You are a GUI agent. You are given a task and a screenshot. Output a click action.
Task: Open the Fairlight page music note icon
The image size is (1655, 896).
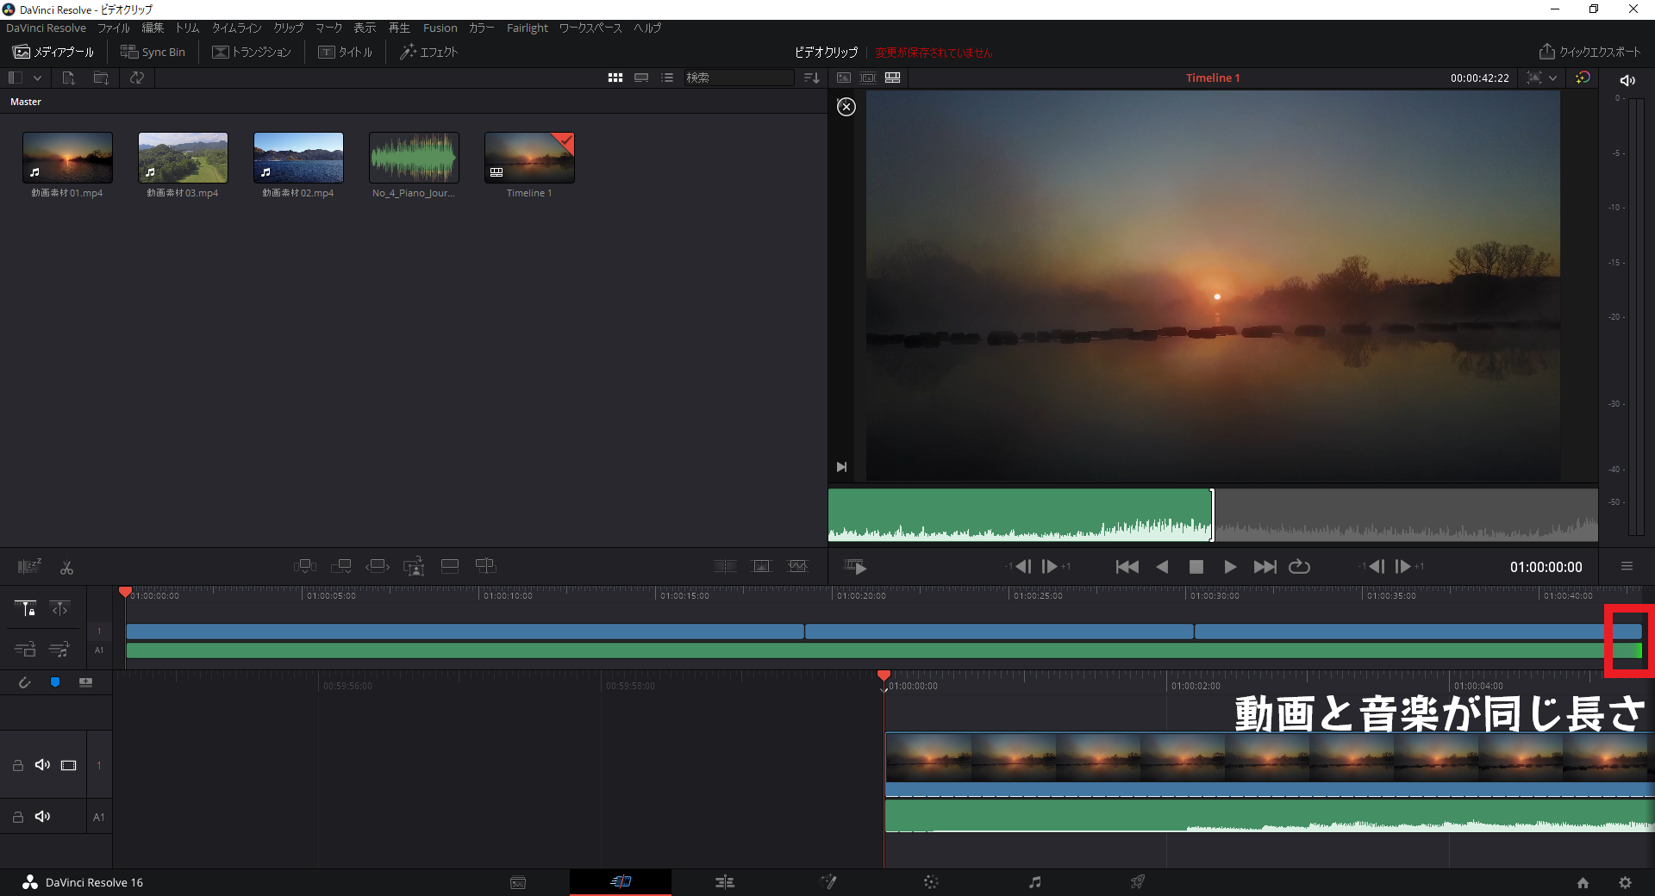1034,881
